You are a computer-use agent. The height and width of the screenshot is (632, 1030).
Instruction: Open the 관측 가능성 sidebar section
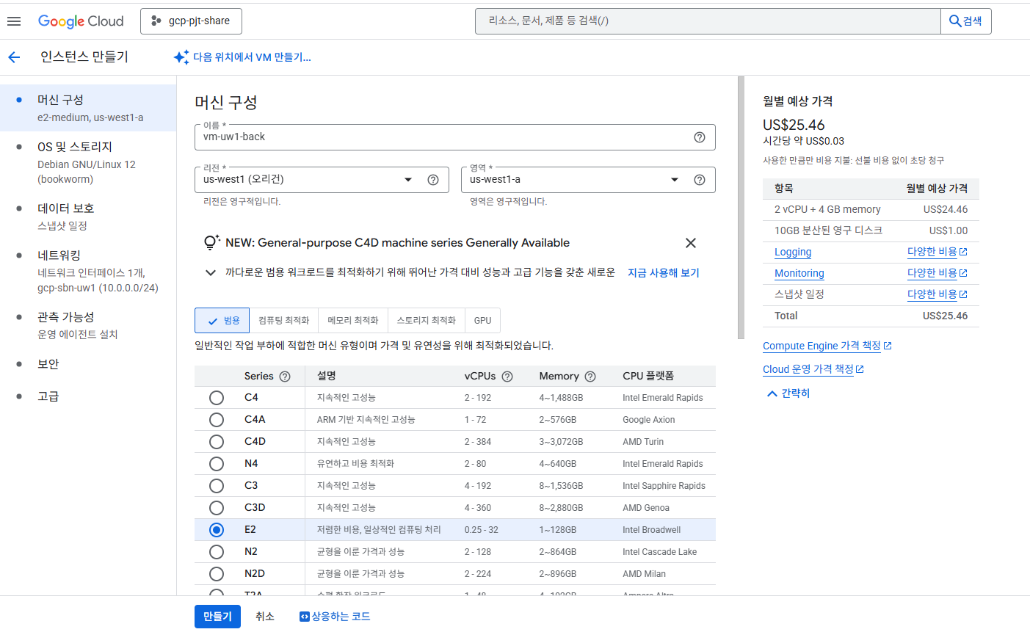pos(88,325)
